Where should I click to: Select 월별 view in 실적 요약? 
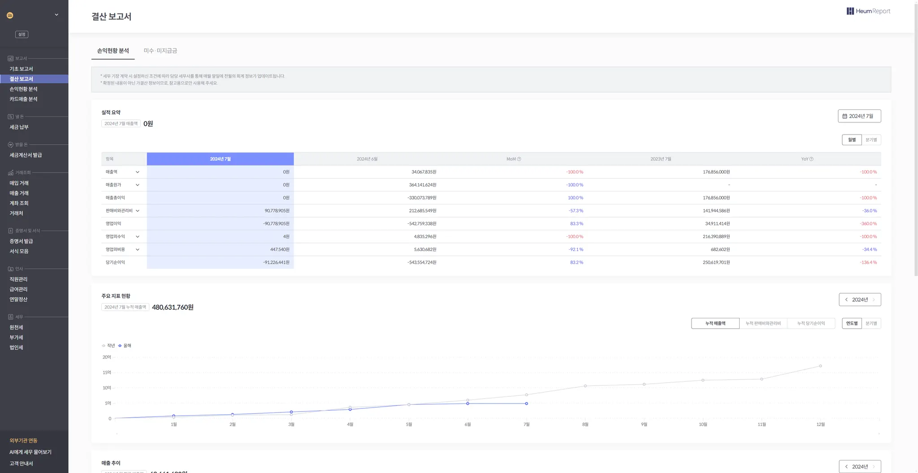[852, 140]
